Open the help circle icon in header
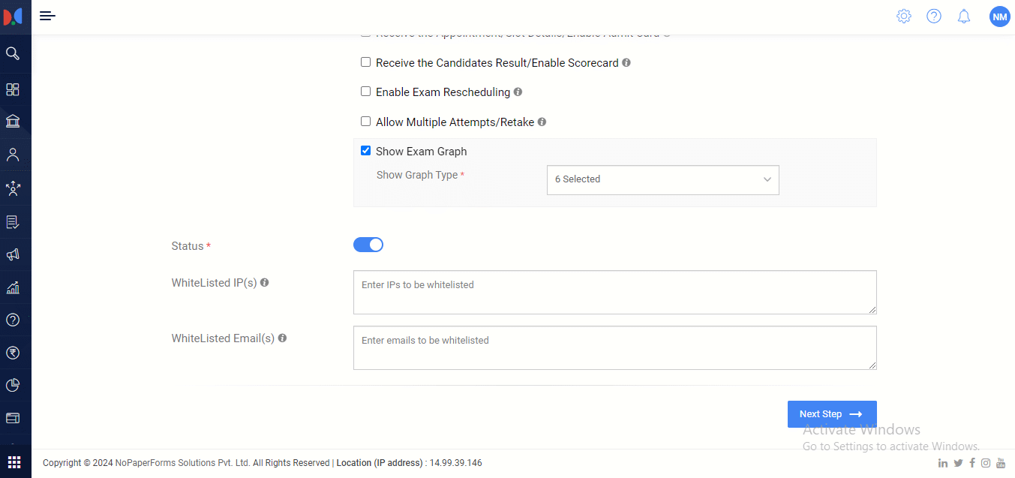Image resolution: width=1015 pixels, height=478 pixels. pyautogui.click(x=934, y=16)
